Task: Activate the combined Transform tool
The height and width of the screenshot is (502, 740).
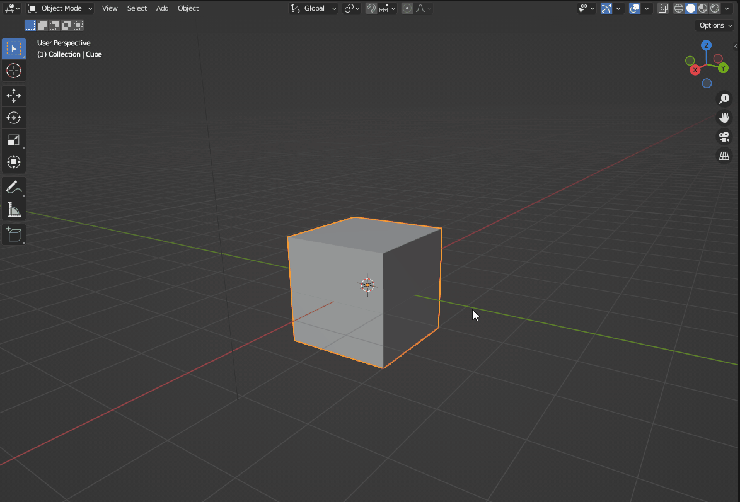Action: [14, 163]
